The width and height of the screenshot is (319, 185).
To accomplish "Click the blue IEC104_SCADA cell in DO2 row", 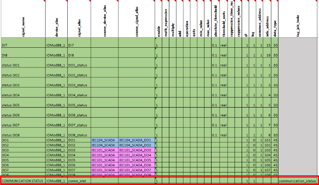I will click(x=105, y=145).
